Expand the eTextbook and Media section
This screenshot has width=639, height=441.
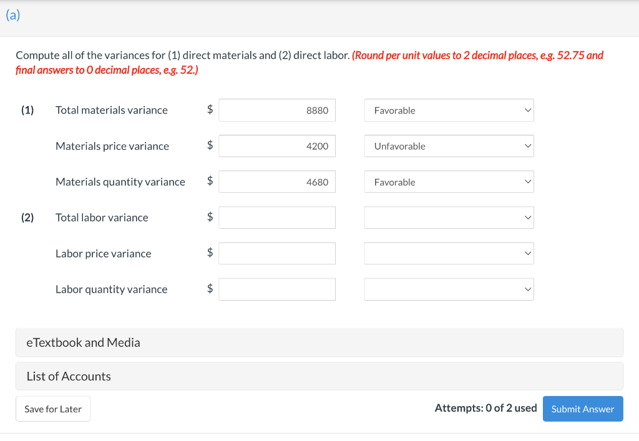[x=319, y=342]
